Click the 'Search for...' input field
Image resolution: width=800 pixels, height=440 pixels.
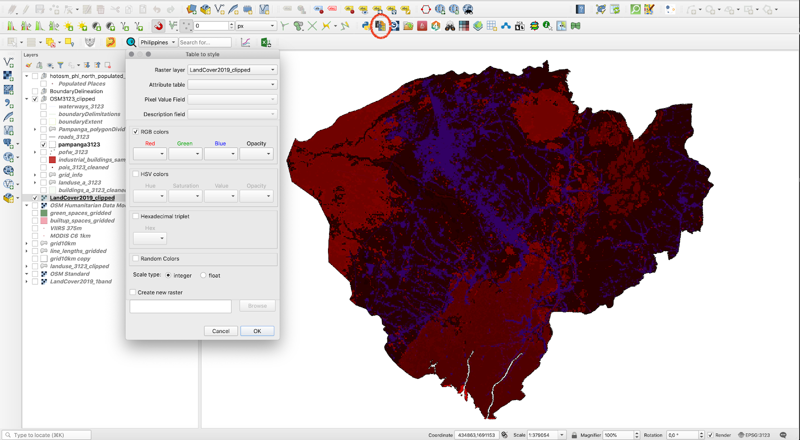[205, 42]
